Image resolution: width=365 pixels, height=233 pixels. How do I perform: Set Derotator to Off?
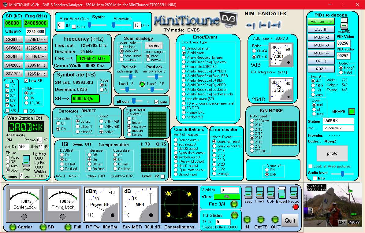[x=58, y=124]
